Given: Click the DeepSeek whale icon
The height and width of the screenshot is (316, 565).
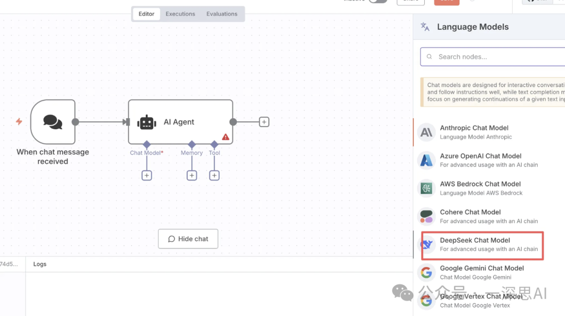Looking at the screenshot, I should [427, 244].
